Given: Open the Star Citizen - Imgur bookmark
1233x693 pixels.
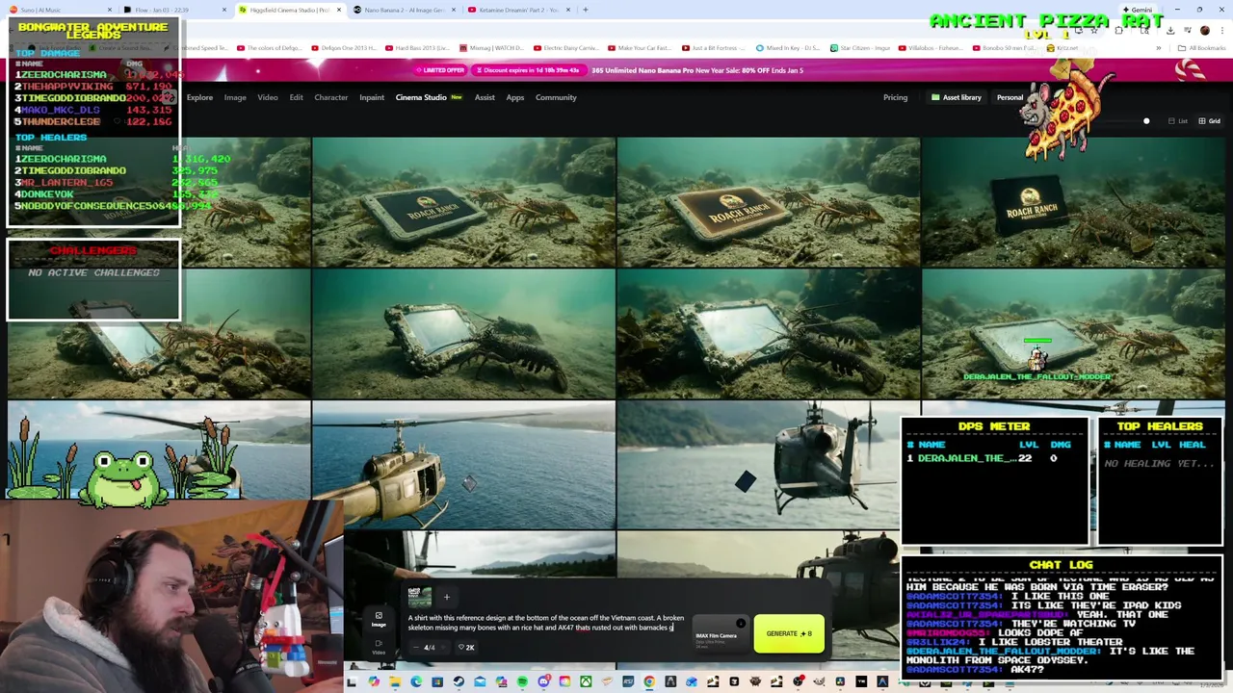Looking at the screenshot, I should click(x=859, y=48).
